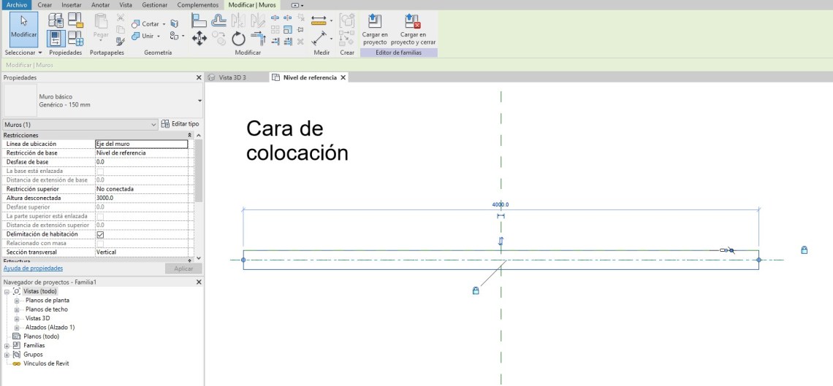This screenshot has width=833, height=386.
Task: Click the lock padlock right of wall
Action: point(804,250)
